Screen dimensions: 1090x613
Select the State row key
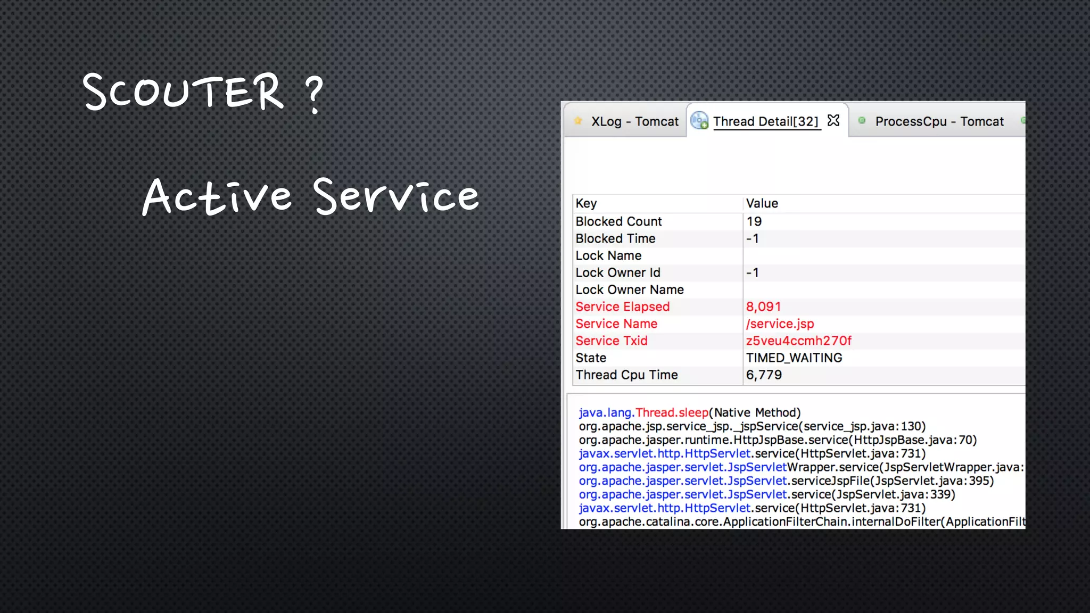pos(591,358)
